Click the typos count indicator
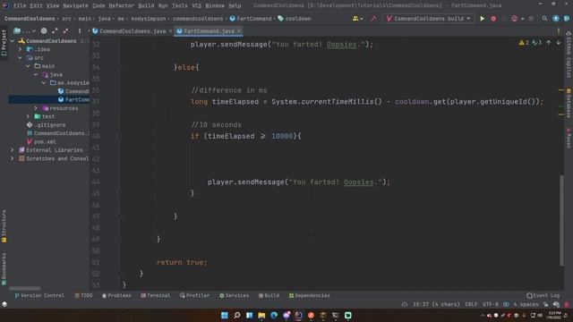Screen dimensions: 573x322 537,43
